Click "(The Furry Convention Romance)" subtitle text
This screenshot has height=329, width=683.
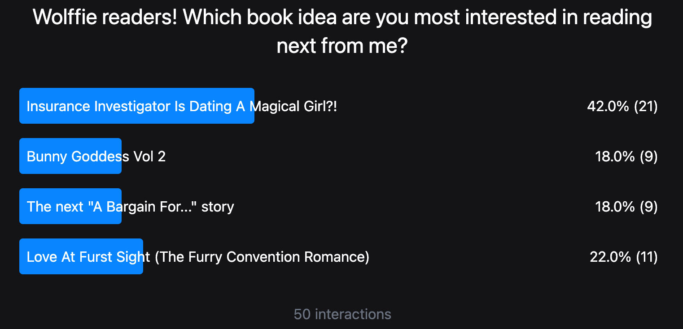coord(262,257)
